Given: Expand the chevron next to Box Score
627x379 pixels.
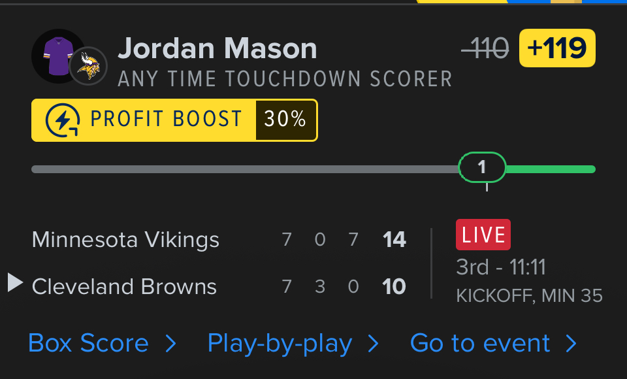Looking at the screenshot, I should pyautogui.click(x=170, y=344).
